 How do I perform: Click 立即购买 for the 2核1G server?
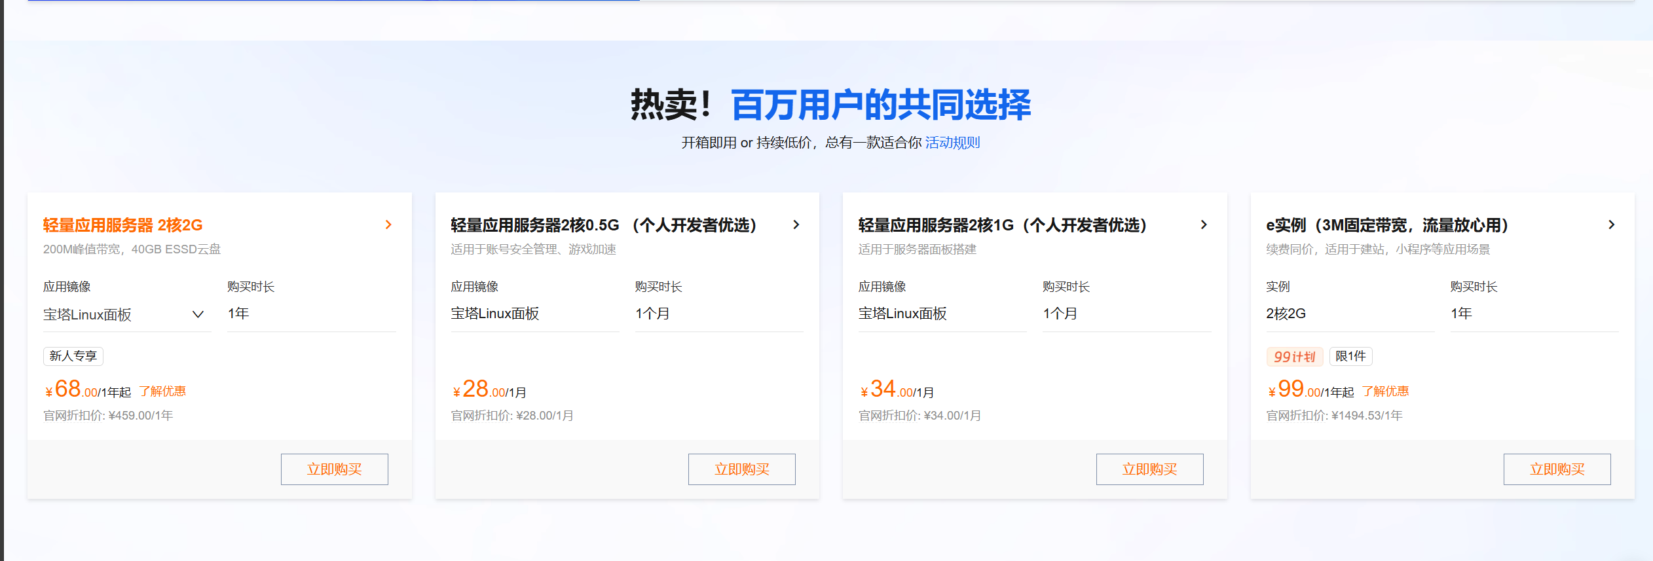tap(1149, 469)
